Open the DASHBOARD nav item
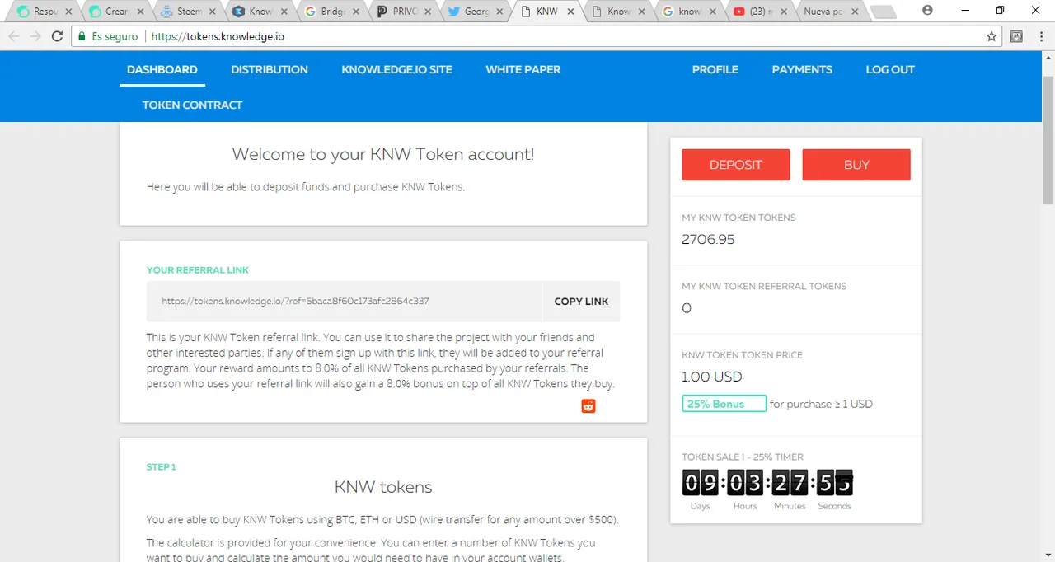The height and width of the screenshot is (562, 1055). [162, 69]
